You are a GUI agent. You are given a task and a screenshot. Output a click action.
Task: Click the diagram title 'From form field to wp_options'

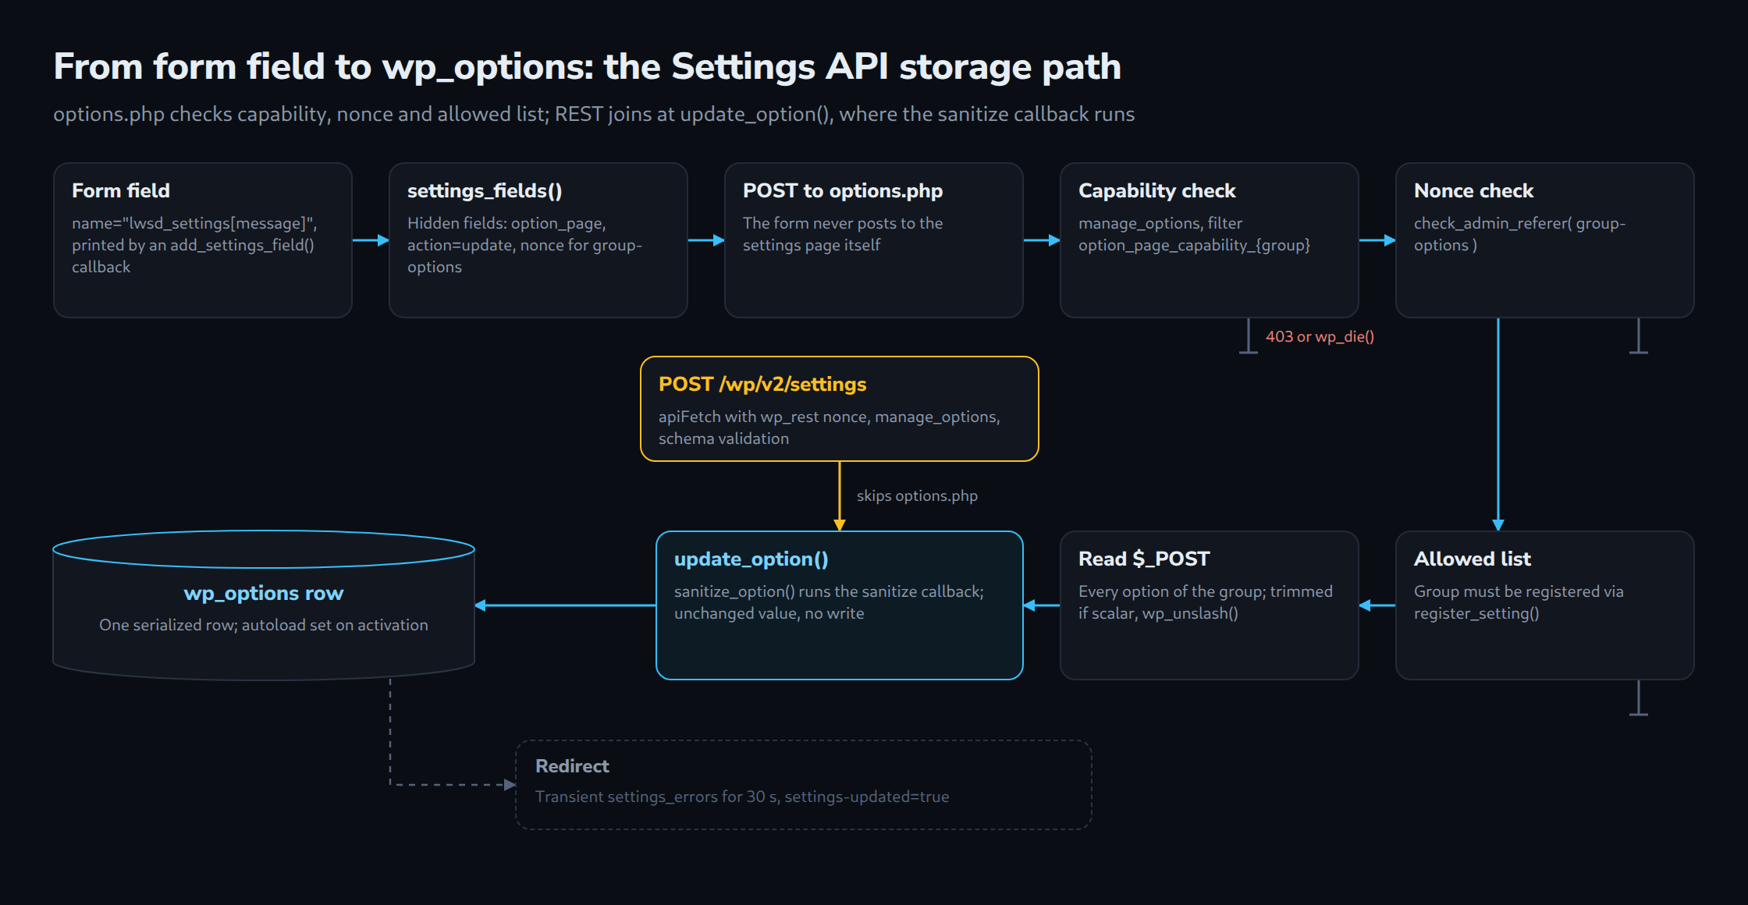pos(587,66)
